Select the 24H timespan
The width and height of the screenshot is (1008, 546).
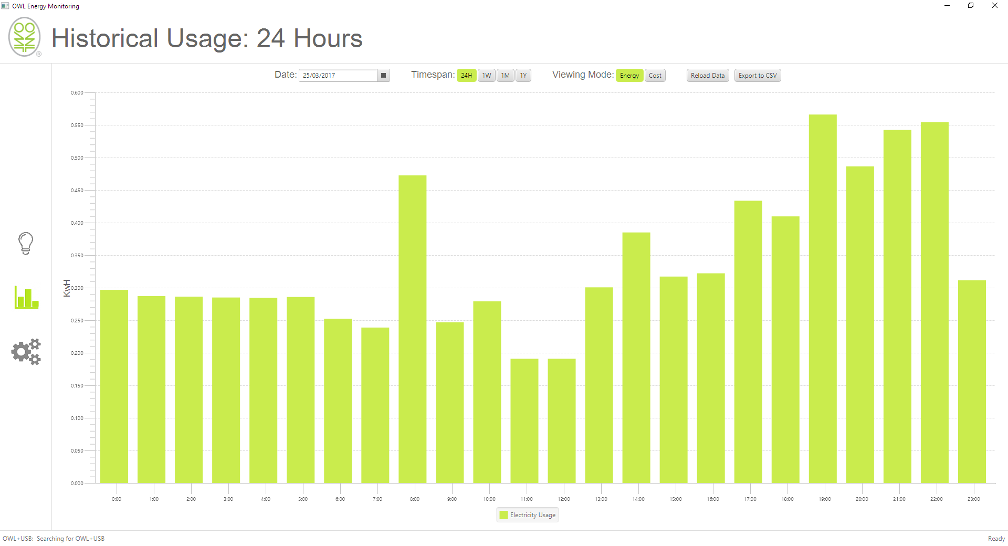tap(466, 76)
